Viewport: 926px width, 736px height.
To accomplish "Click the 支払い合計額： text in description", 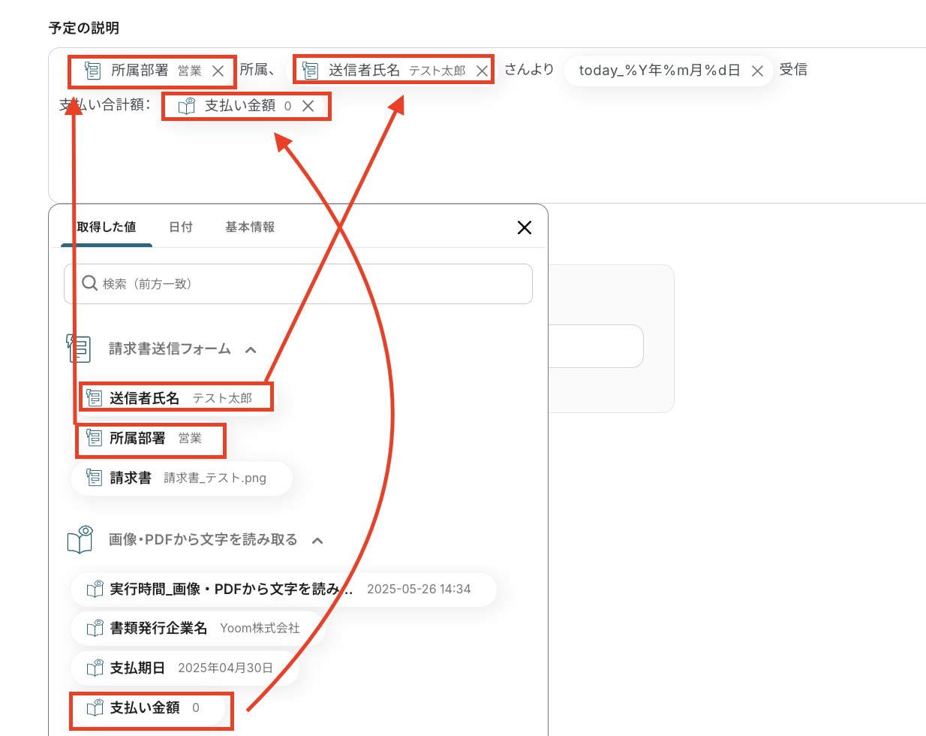I will pyautogui.click(x=105, y=104).
